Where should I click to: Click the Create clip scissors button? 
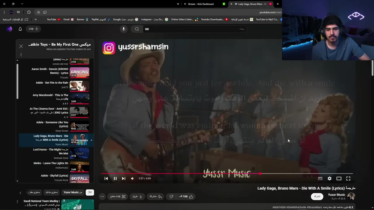pos(118,197)
